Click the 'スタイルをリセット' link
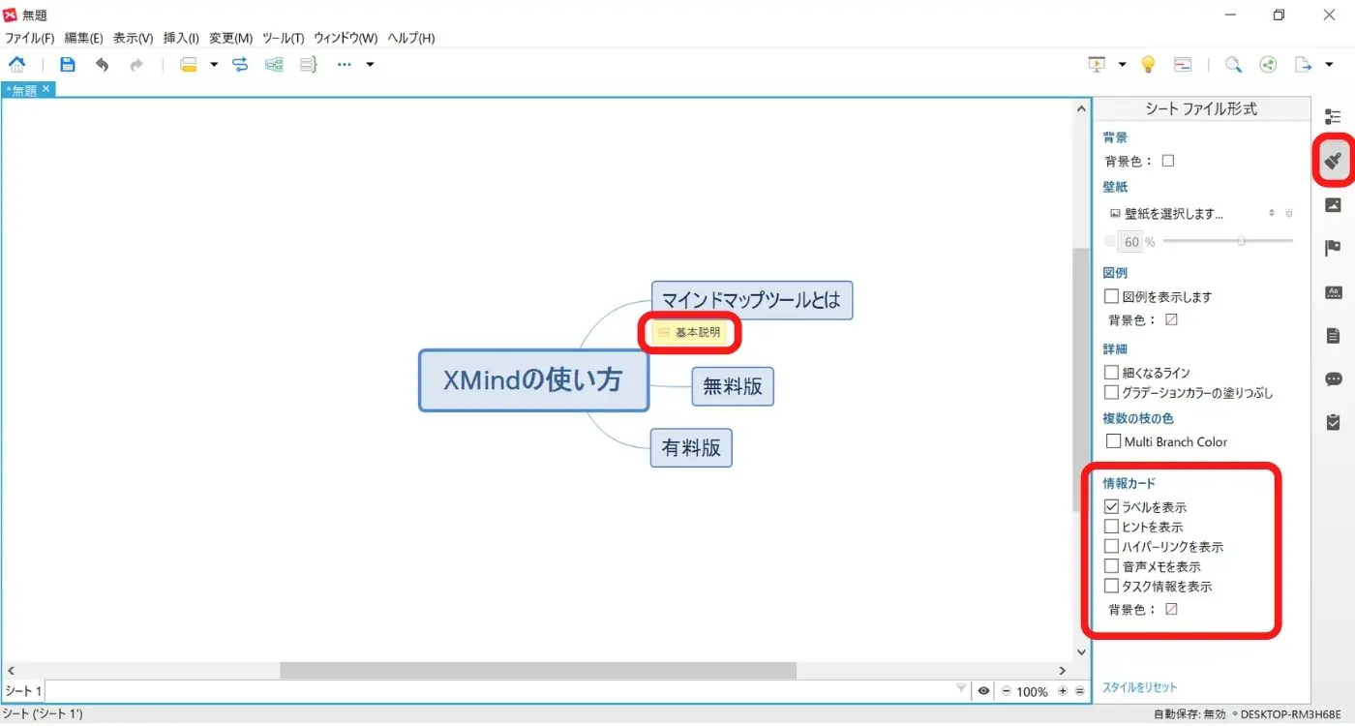This screenshot has width=1355, height=726. tap(1139, 687)
